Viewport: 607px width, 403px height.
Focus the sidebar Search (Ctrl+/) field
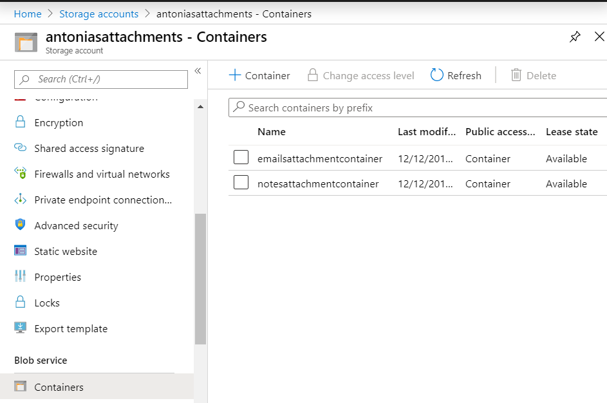tap(101, 79)
